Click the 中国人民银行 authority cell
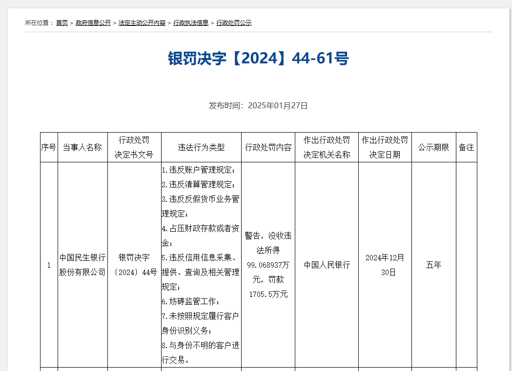Viewport: 512px width, 371px height. coord(327,265)
